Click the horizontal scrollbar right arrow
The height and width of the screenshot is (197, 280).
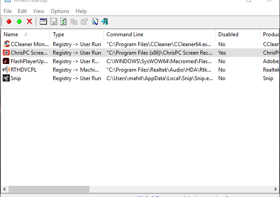click(276, 189)
